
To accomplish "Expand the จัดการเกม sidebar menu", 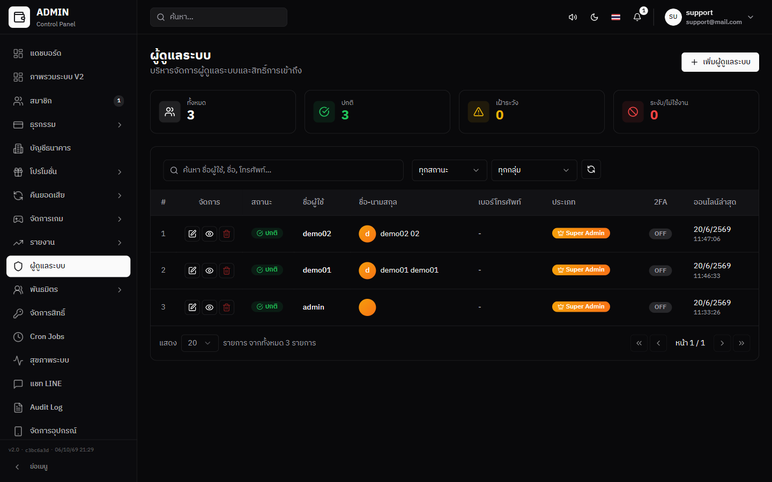I will click(68, 219).
